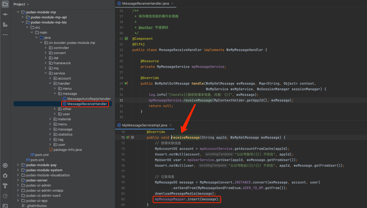Close the MpMessageServiceImpl.java tab

tap(170, 125)
